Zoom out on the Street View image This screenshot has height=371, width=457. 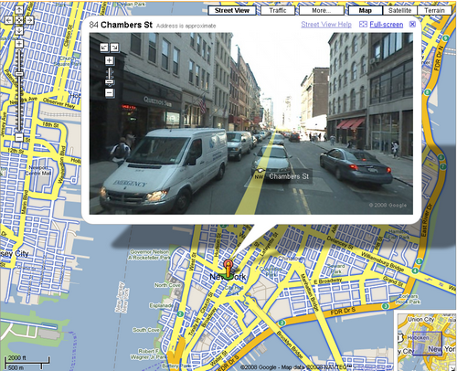tap(110, 92)
